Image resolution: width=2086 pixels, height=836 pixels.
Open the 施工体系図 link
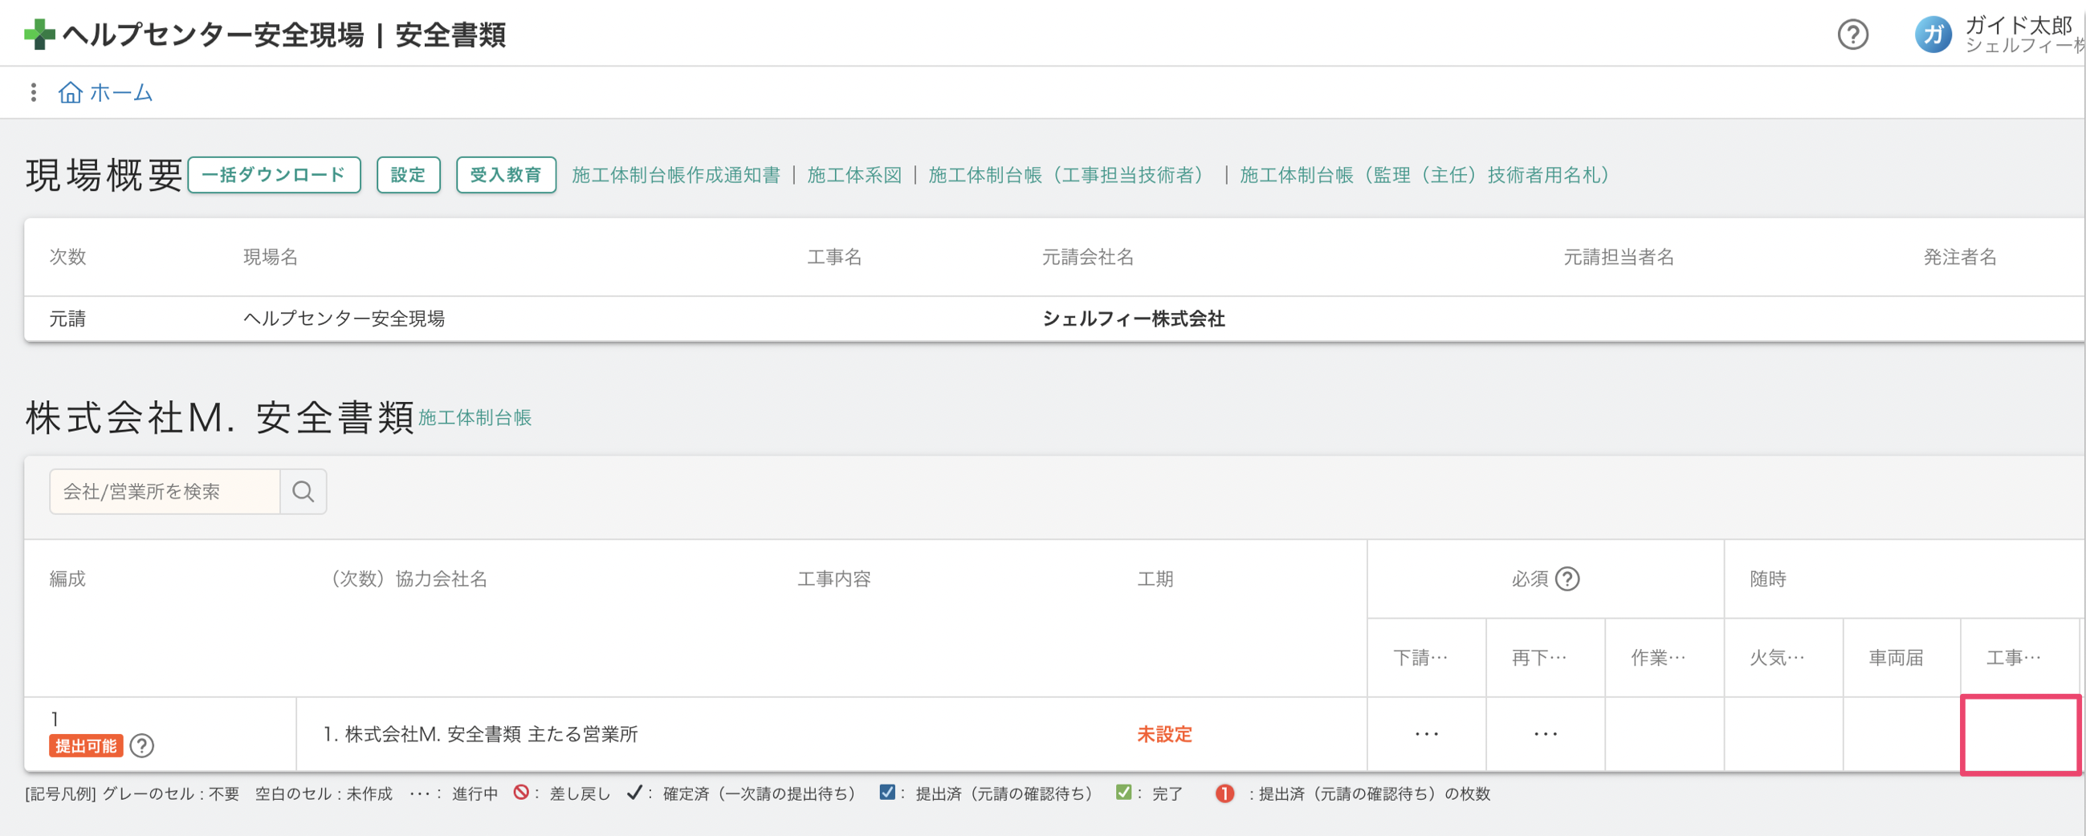(854, 175)
